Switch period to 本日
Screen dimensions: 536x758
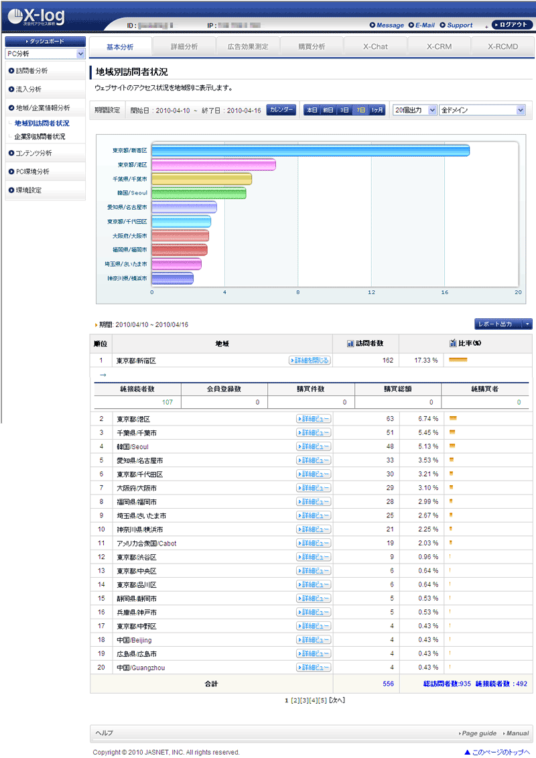pos(312,110)
